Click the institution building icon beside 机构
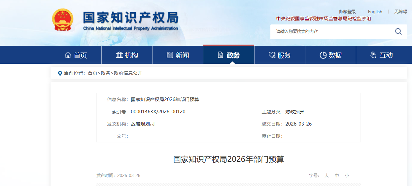The height and width of the screenshot is (186, 412). pyautogui.click(x=120, y=55)
